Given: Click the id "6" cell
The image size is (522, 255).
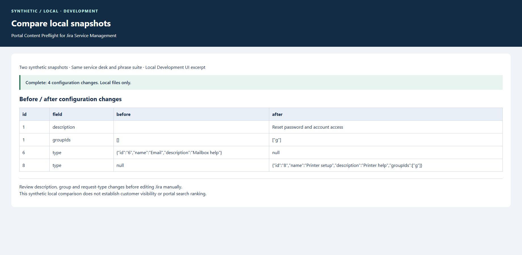Looking at the screenshot, I should pos(34,152).
